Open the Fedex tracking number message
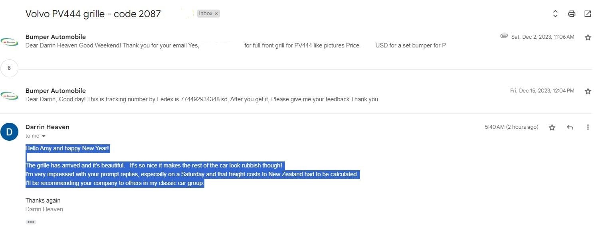Image resolution: width=600 pixels, height=240 pixels. coord(202,99)
